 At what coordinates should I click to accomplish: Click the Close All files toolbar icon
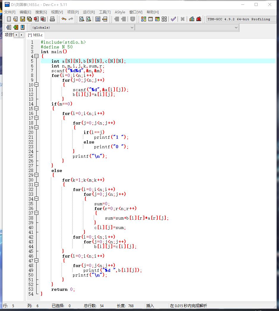43,19
